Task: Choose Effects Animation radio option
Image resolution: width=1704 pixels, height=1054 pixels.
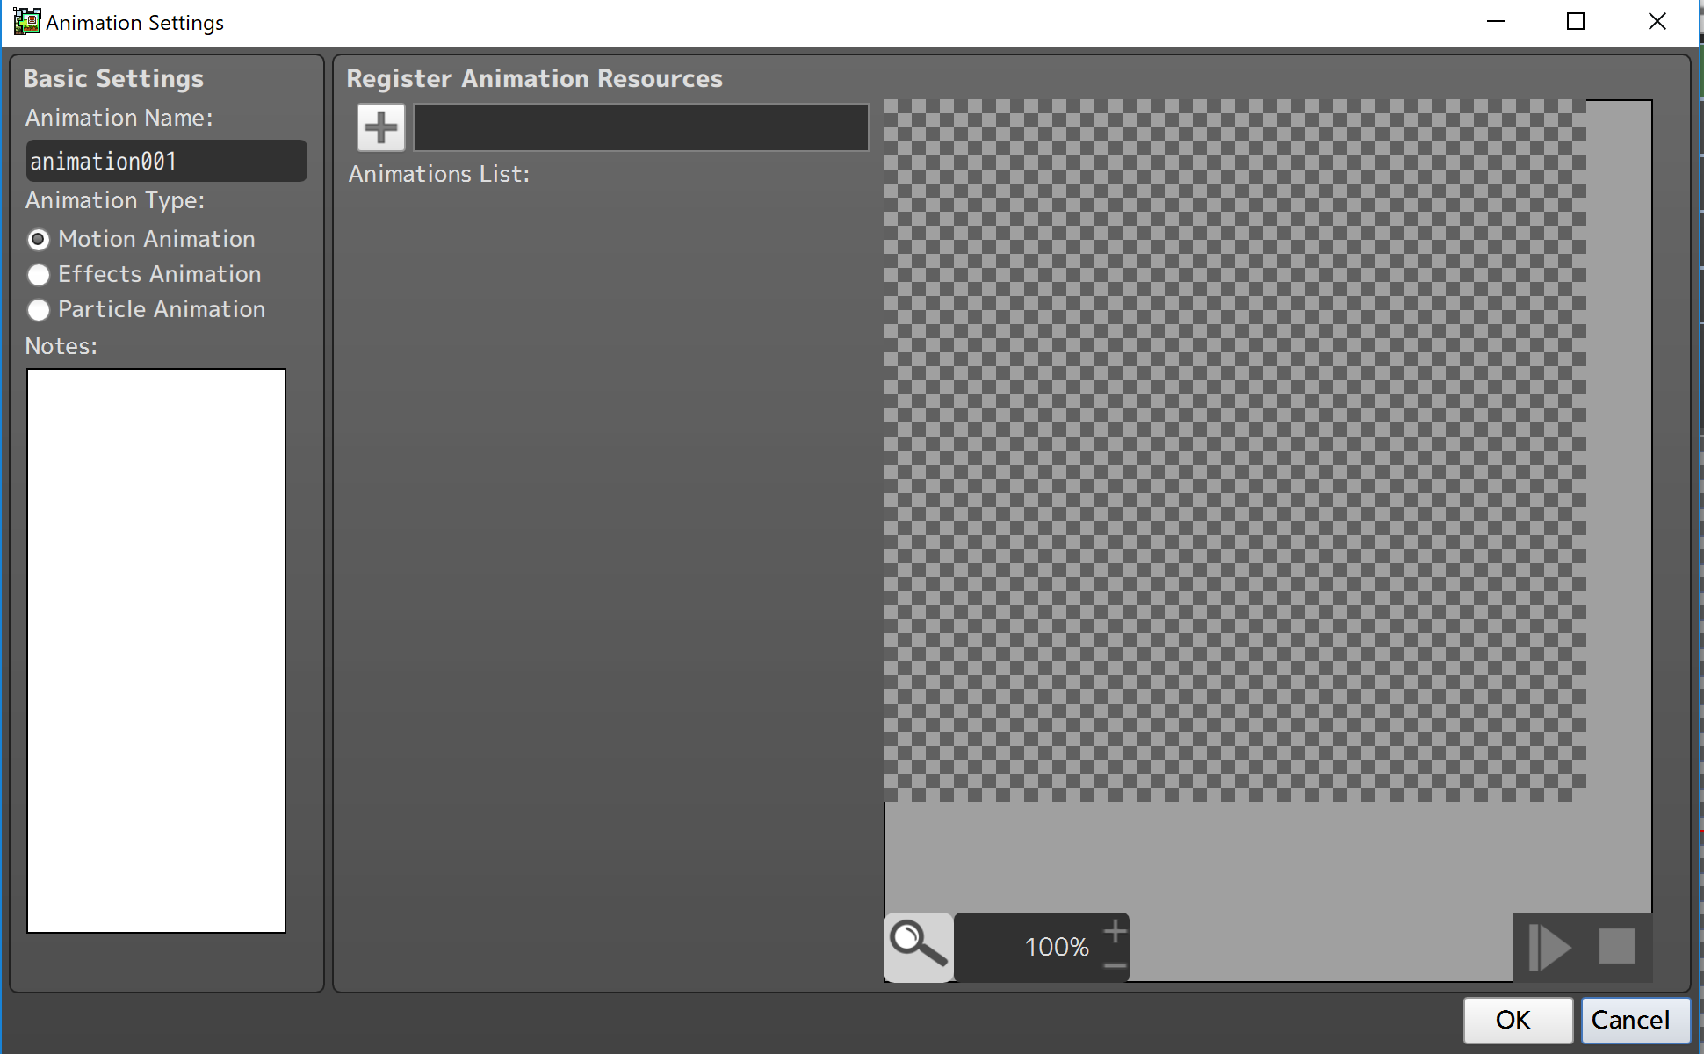Action: pyautogui.click(x=39, y=275)
